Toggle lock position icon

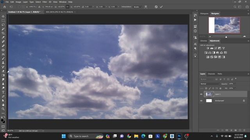click(x=213, y=88)
